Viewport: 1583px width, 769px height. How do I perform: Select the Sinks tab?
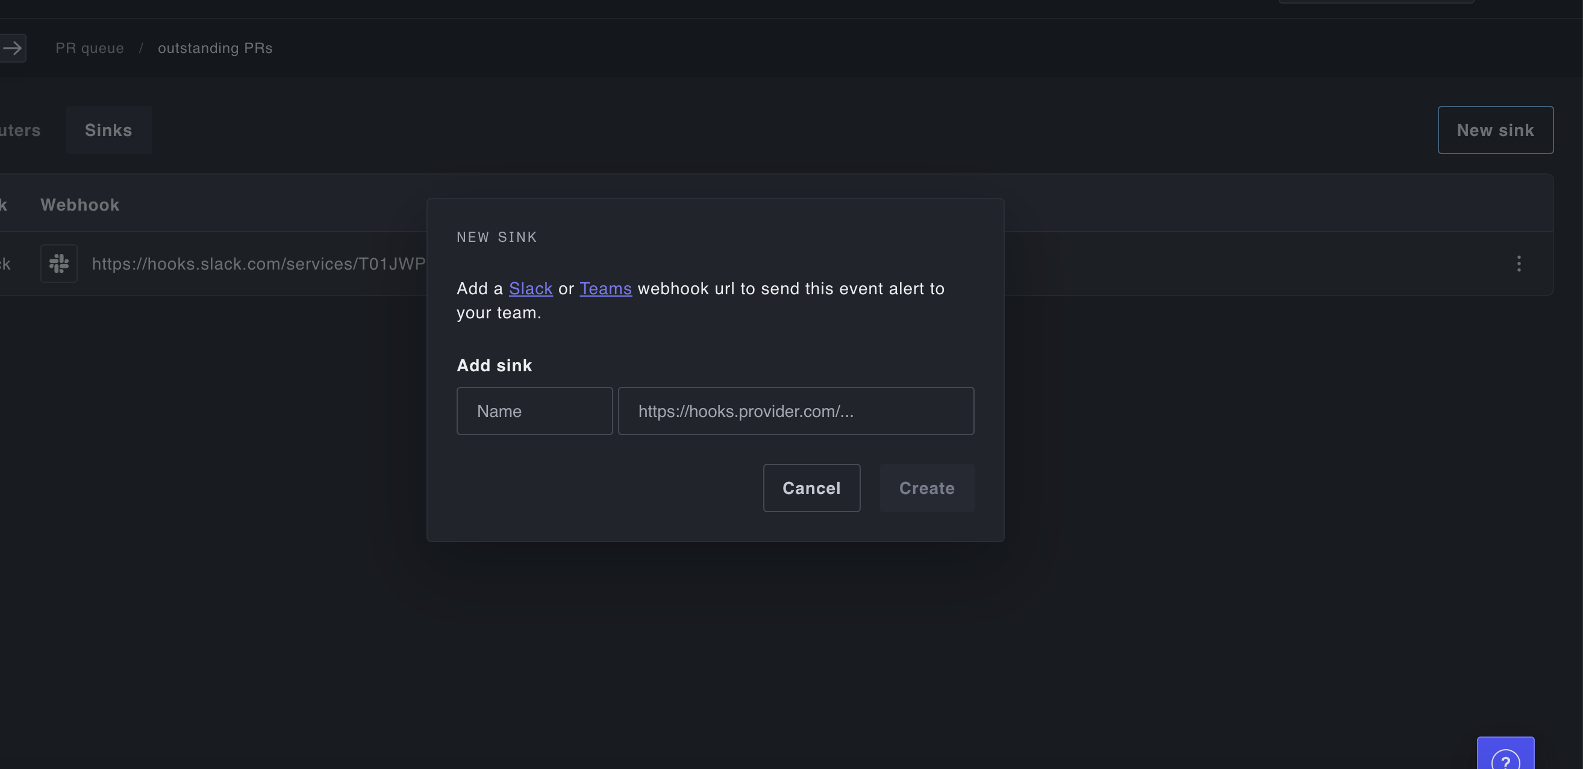(x=108, y=130)
